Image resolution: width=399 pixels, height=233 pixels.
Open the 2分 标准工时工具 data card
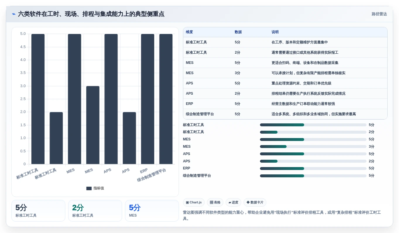coord(95,211)
